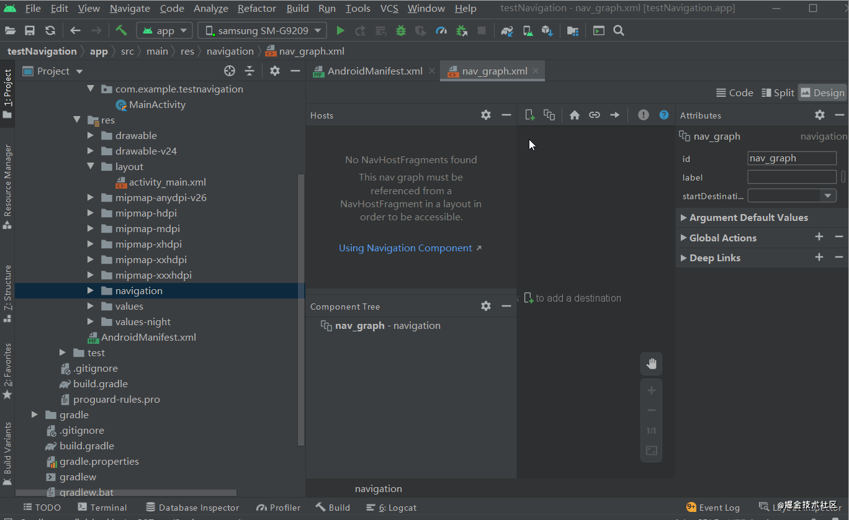The image size is (849, 520).
Task: Click the link icon to add deep link
Action: pos(595,115)
